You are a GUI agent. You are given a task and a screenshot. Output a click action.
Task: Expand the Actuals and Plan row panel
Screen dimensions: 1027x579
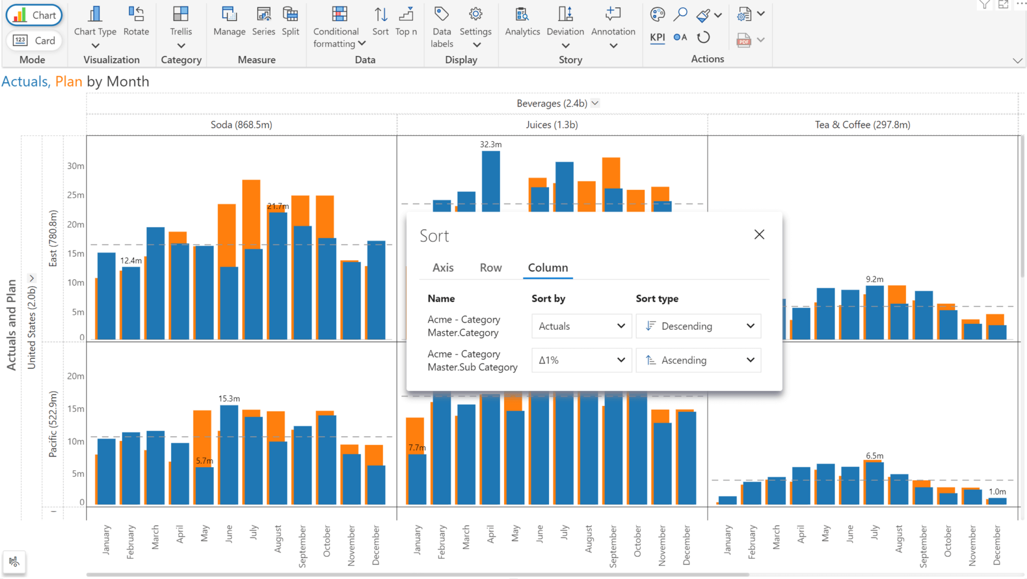point(32,278)
